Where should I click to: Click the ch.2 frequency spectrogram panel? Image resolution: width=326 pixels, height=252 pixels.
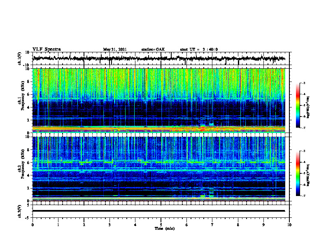[159, 169]
